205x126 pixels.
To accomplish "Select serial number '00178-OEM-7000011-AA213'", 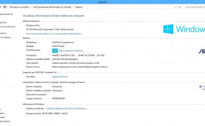I will (x=55, y=113).
